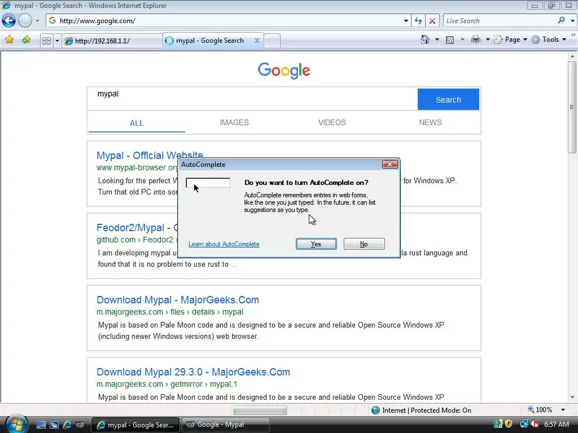
Task: Open the Tools menu
Action: [x=549, y=39]
